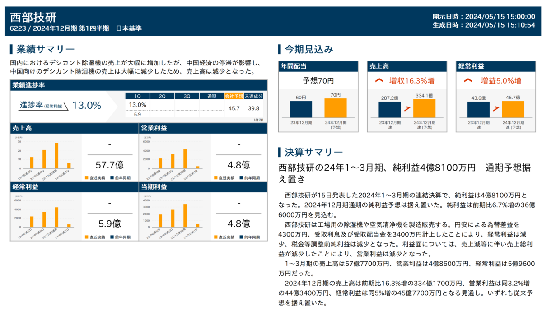Click the 5.9億 figure in the 経常利益 panel
This screenshot has width=542, height=312.
[x=110, y=224]
